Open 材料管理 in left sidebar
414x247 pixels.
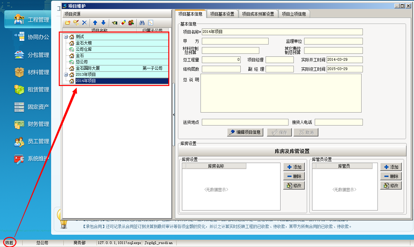[39, 72]
